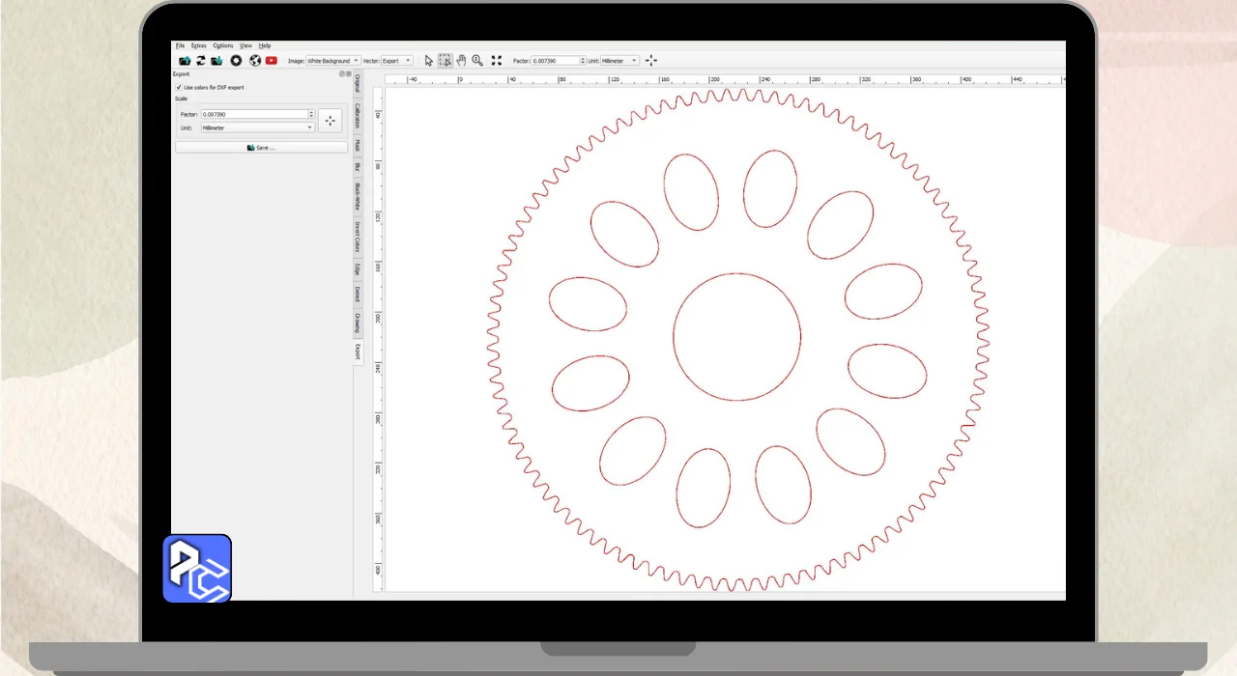This screenshot has width=1237, height=676.
Task: Switch to the Calibration tab
Action: 357,115
